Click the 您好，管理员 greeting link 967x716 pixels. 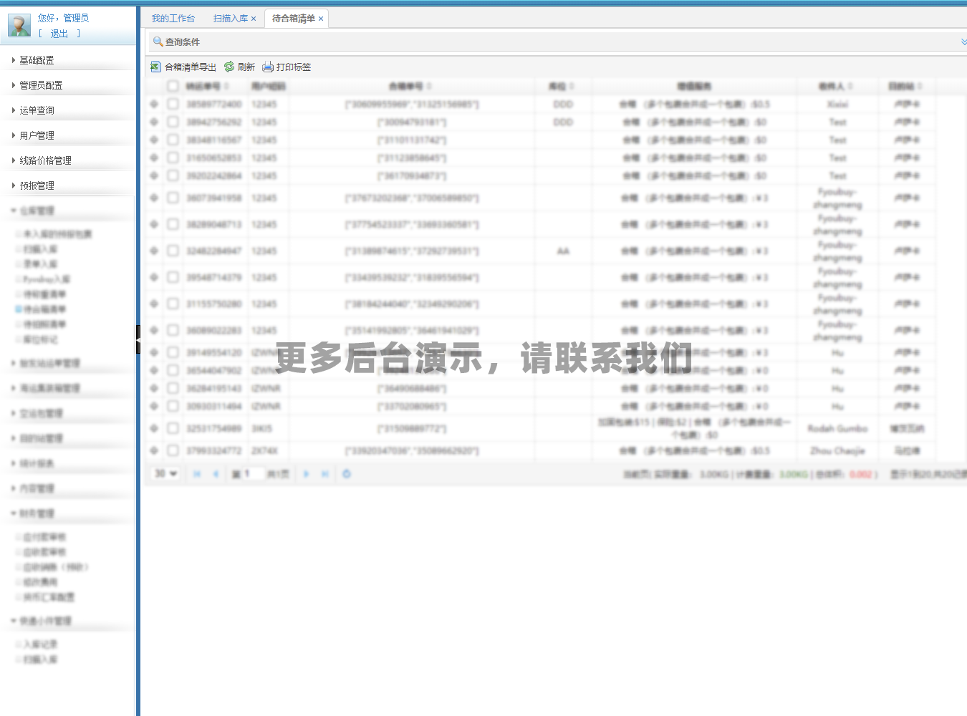(63, 18)
